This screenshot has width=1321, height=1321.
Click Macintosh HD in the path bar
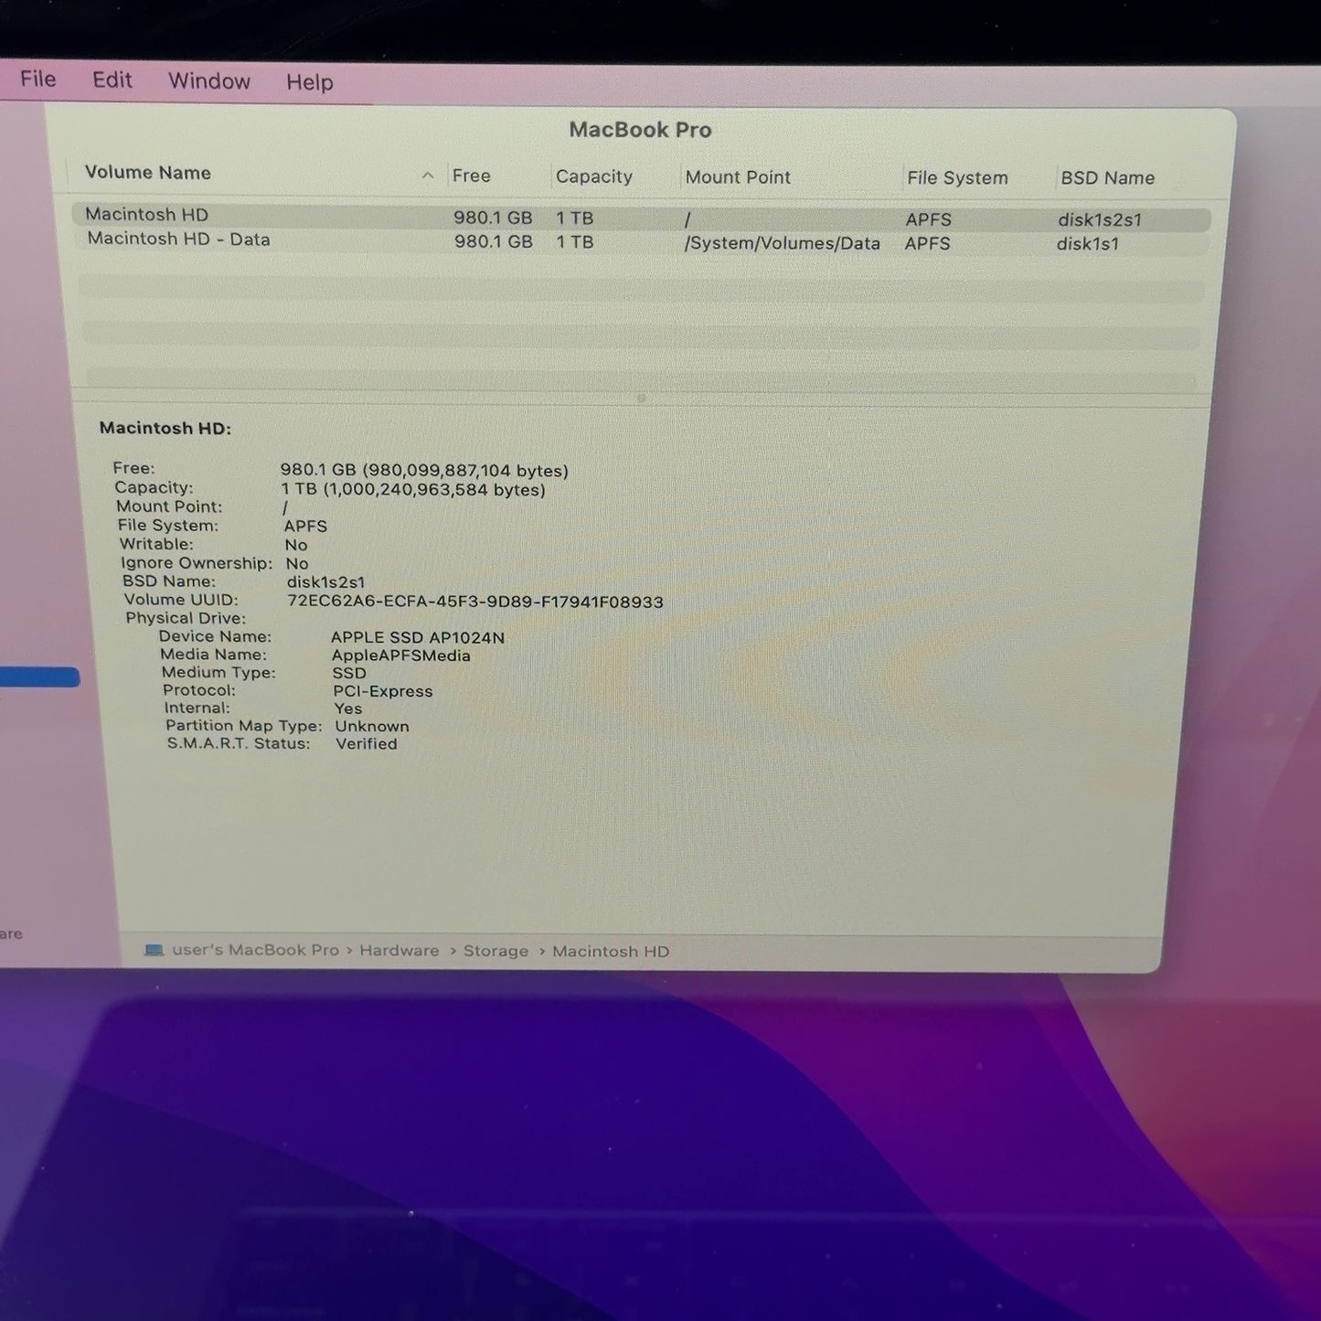click(611, 952)
